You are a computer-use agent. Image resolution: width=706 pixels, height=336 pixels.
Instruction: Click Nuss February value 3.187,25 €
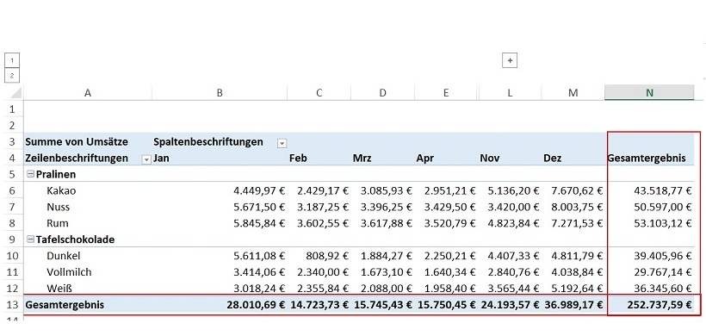(x=323, y=207)
